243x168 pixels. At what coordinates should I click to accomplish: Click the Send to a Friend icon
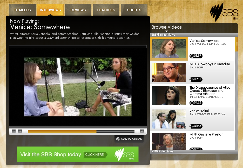point(118,139)
